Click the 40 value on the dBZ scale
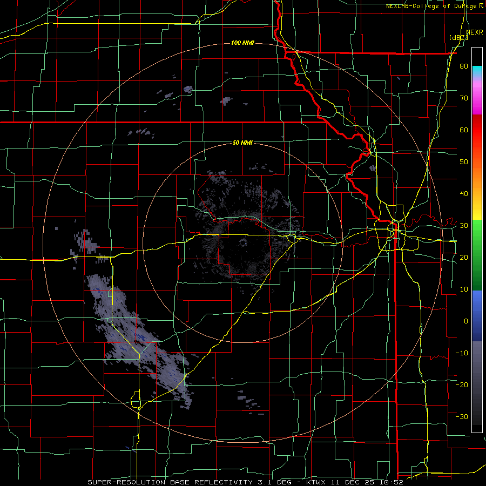This screenshot has width=486, height=486. pyautogui.click(x=464, y=194)
